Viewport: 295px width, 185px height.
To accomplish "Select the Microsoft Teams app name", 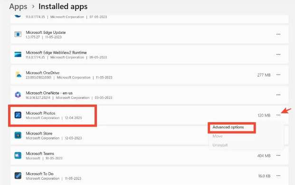I will pos(40,154).
